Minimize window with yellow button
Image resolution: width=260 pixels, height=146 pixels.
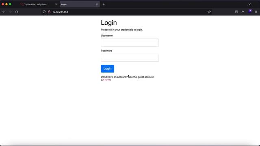pos(6,4)
